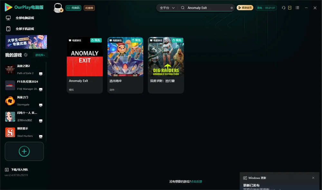Viewport: 322px width, 190px height.
Task: Click the sidebar games list scrollbar
Action: point(46,102)
